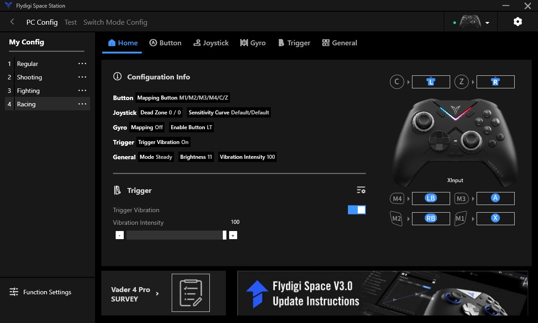Open the General settings section
The width and height of the screenshot is (538, 323).
(339, 43)
